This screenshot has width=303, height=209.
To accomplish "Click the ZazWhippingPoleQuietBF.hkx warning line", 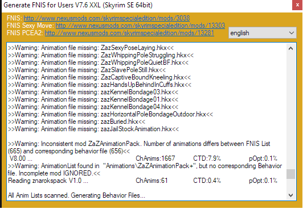I will [98, 62].
